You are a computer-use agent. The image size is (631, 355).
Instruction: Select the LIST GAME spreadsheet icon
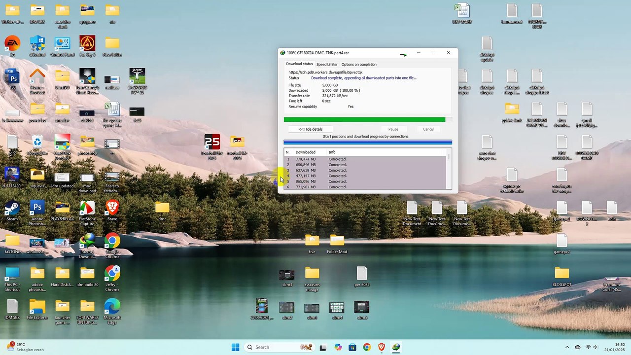462,13
